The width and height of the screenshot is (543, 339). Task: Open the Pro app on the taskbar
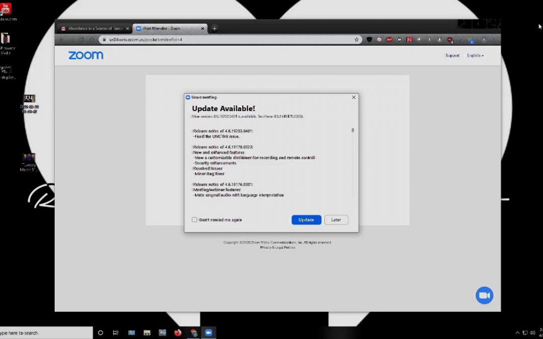pos(162,333)
